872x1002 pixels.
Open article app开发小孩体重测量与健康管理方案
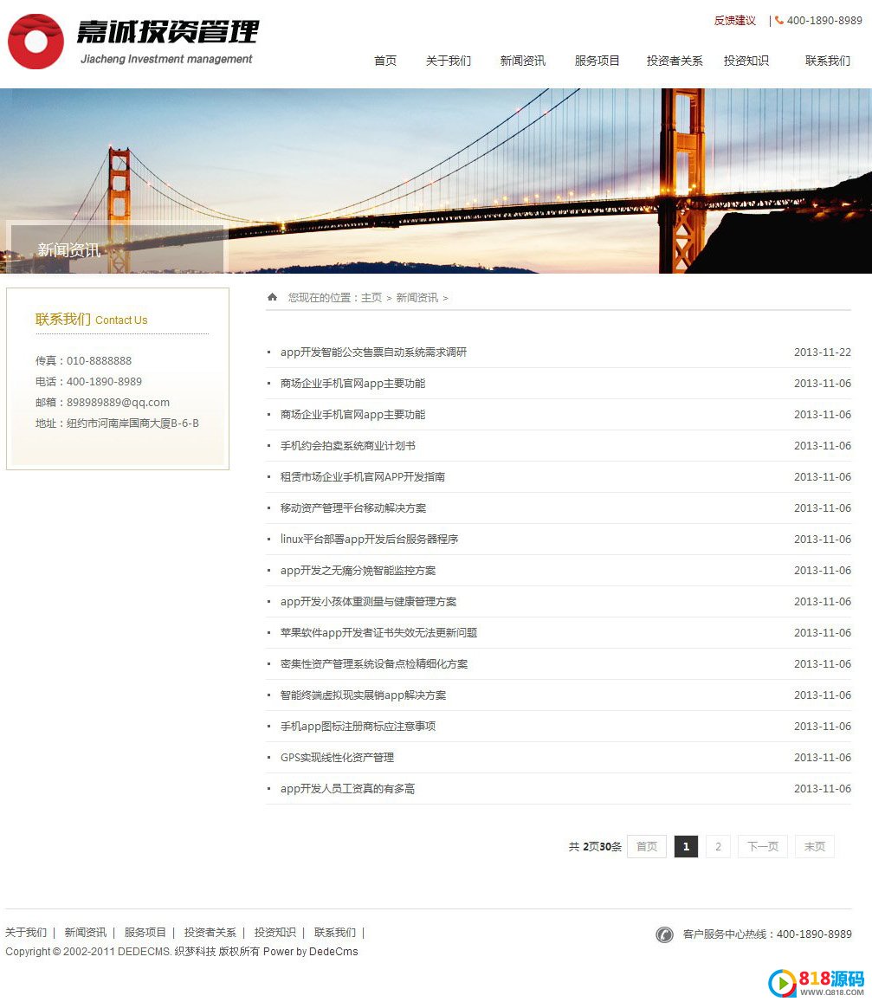click(x=369, y=602)
